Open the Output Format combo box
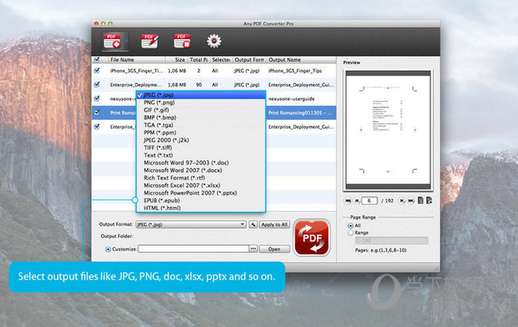Screen dimensions: 518x327 click(x=191, y=224)
